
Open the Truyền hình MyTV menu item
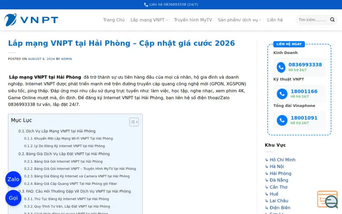[x=193, y=20]
